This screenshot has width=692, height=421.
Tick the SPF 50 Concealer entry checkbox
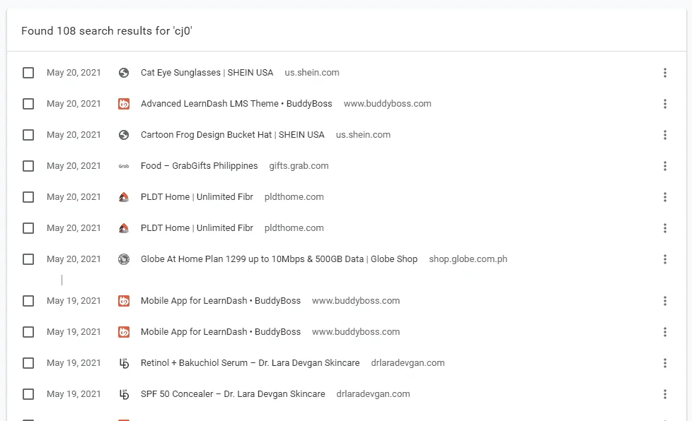[28, 394]
